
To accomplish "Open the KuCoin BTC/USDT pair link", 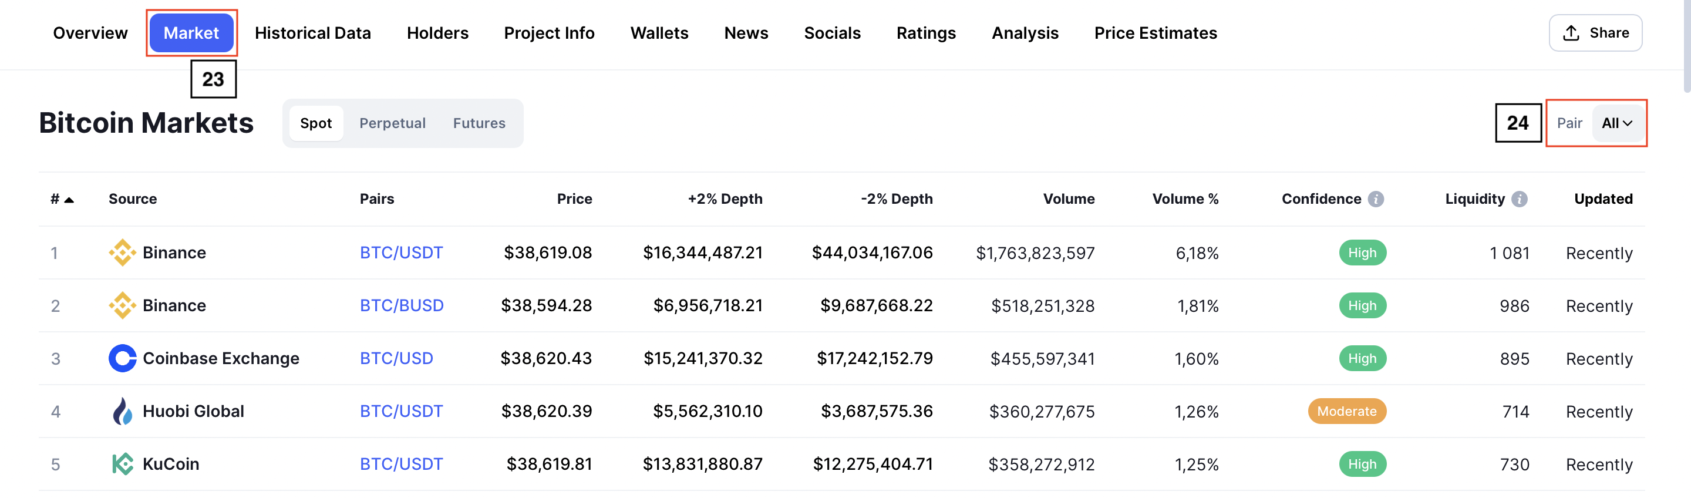I will (401, 464).
